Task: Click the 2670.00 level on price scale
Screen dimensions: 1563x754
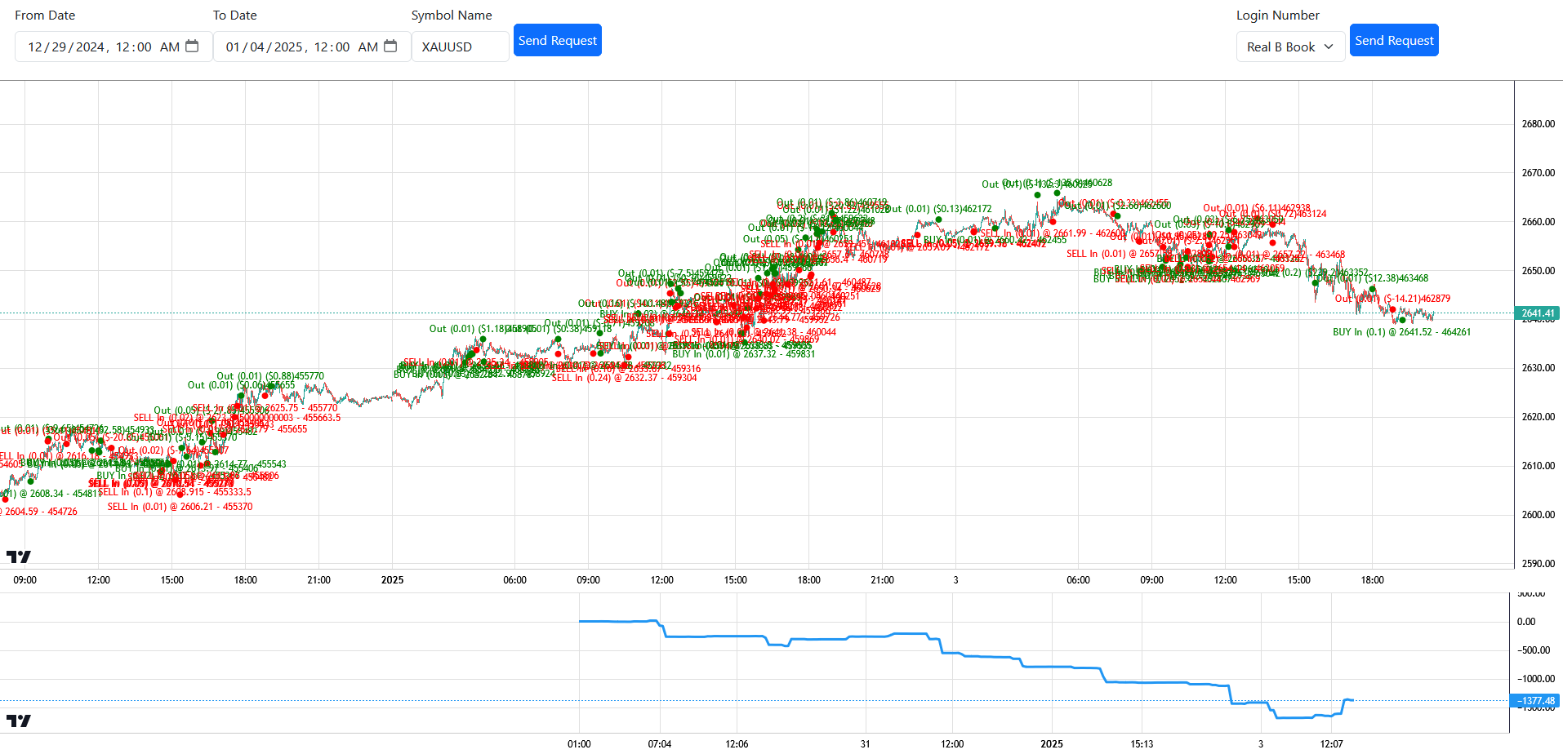Action: click(x=1539, y=173)
